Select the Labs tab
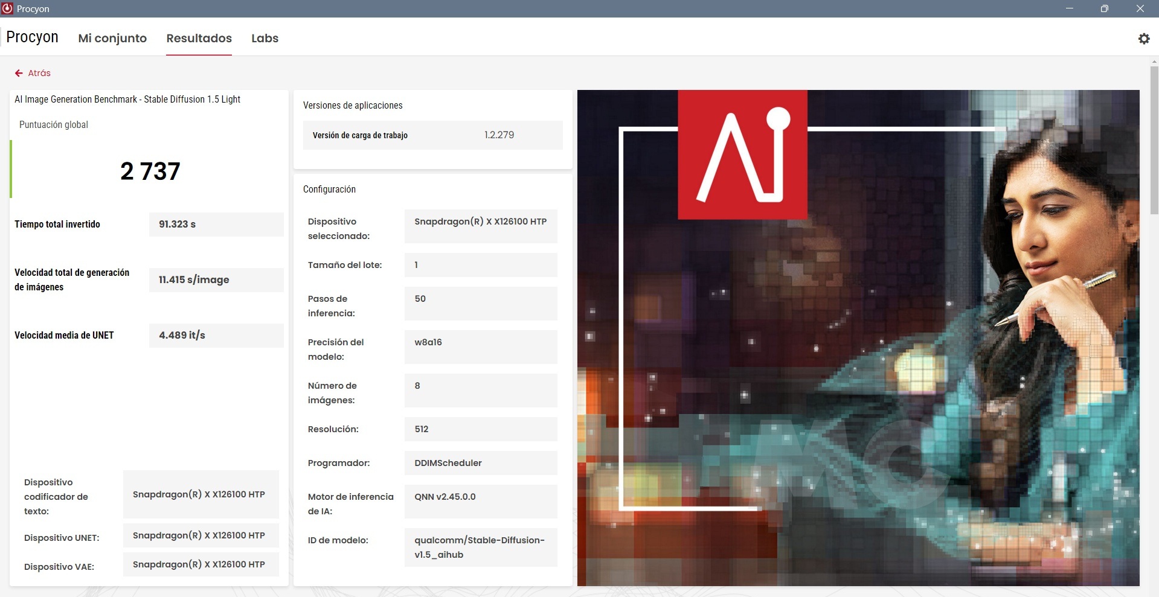Image resolution: width=1159 pixels, height=597 pixels. tap(265, 38)
